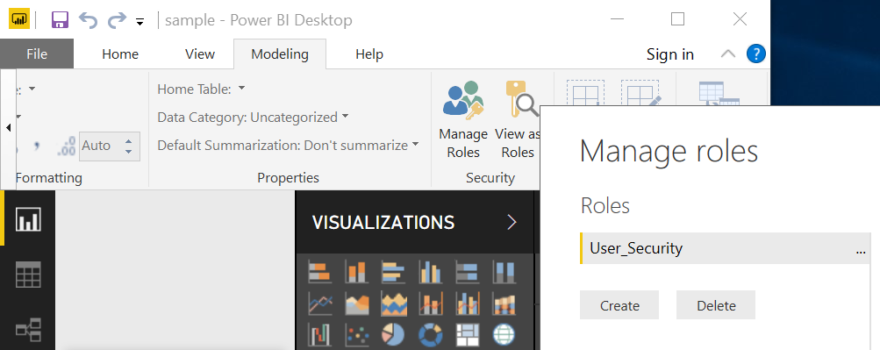Image resolution: width=880 pixels, height=350 pixels.
Task: Open the Help ribbon tab
Action: point(369,54)
